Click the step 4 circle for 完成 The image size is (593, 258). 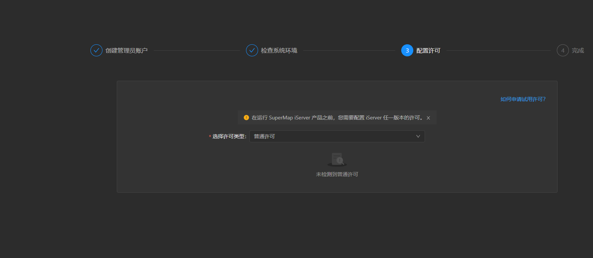point(563,50)
